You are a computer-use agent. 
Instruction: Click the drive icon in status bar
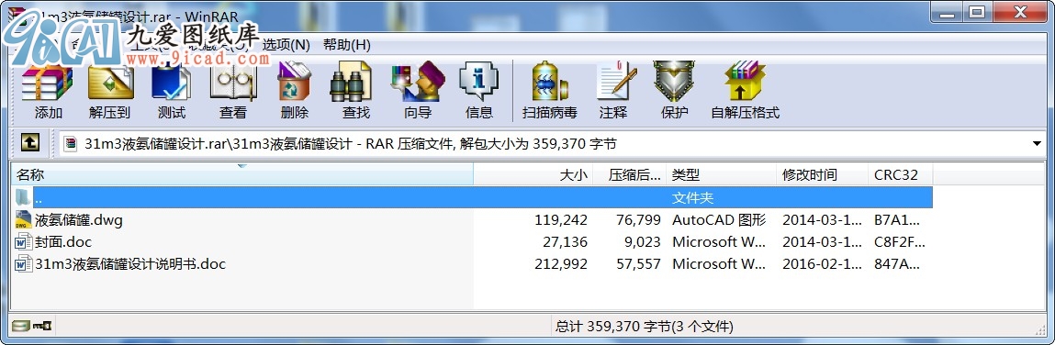(x=21, y=327)
